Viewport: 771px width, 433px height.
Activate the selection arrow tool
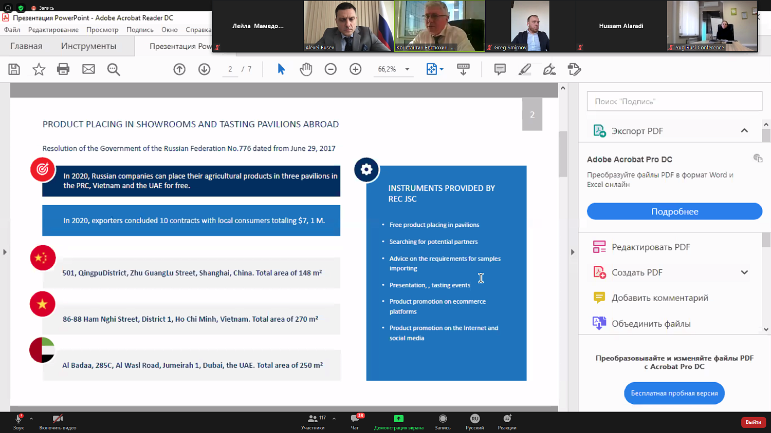281,69
